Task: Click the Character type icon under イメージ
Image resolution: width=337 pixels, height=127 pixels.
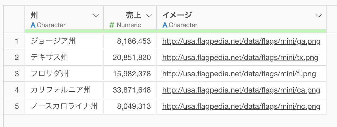Action: point(165,25)
